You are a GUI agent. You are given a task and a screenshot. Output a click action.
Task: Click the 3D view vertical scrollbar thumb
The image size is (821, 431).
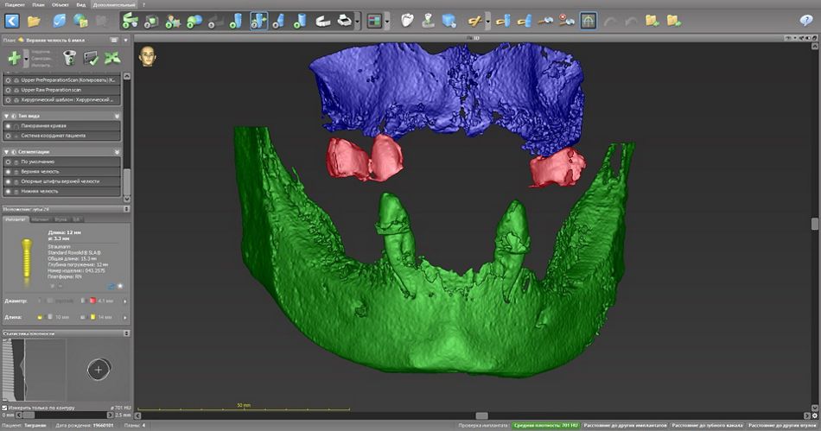[815, 224]
